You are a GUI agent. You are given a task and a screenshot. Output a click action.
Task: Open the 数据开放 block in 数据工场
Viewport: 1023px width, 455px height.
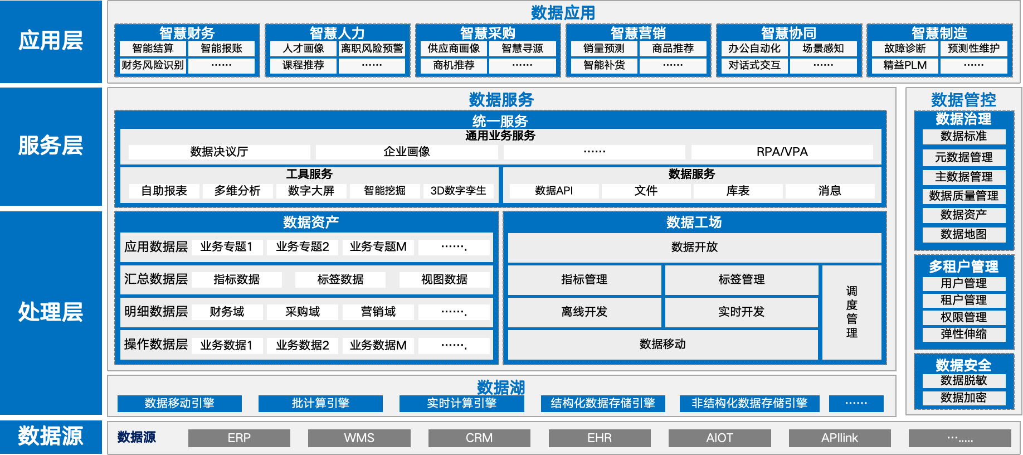point(694,247)
